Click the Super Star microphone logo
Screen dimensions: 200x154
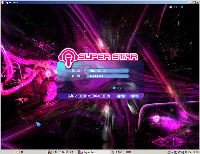68,58
